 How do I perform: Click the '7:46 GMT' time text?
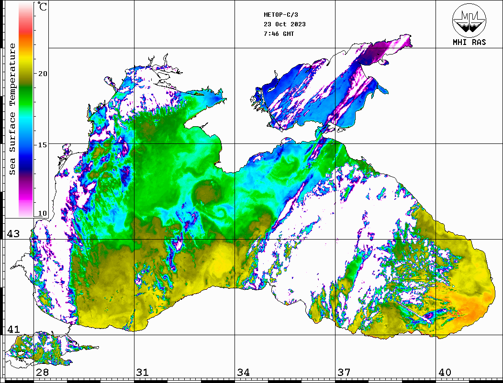[x=279, y=34]
